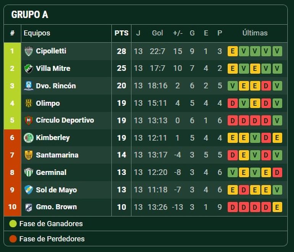Click the Fase de Ganadores green dot
The width and height of the screenshot is (294, 252).
coord(13,224)
